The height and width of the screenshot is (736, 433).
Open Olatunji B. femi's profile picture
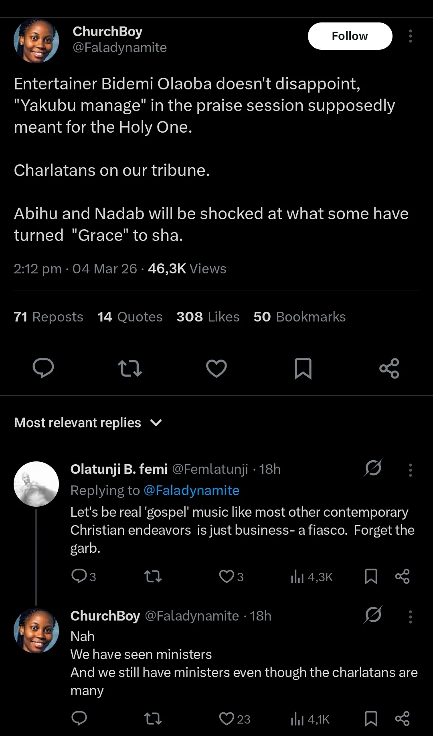pos(36,484)
